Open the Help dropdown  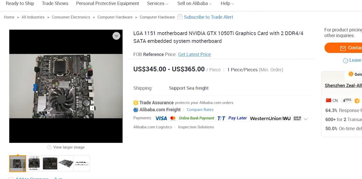point(227,3)
